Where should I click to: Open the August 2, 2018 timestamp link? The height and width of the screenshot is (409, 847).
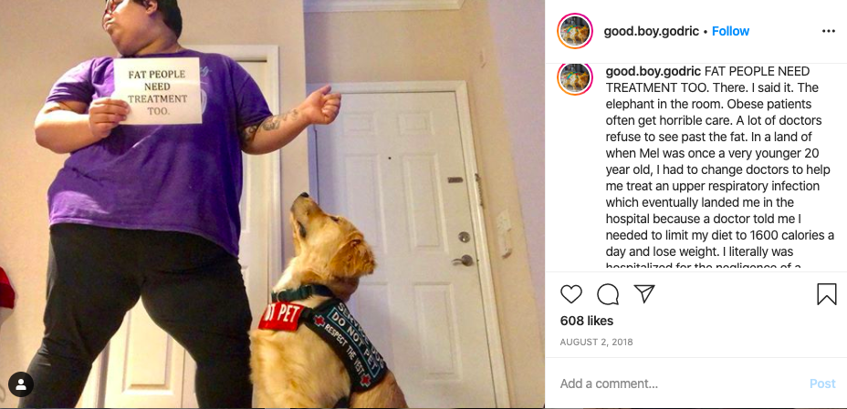pyautogui.click(x=596, y=343)
